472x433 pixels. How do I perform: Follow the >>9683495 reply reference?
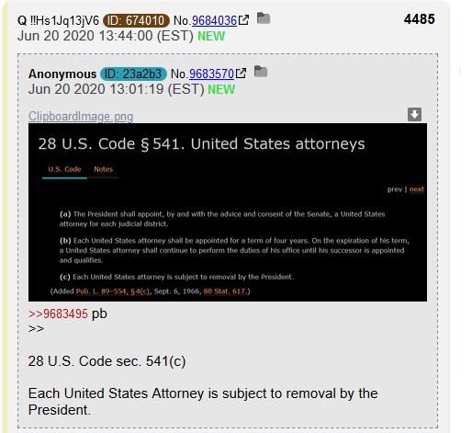(x=58, y=313)
